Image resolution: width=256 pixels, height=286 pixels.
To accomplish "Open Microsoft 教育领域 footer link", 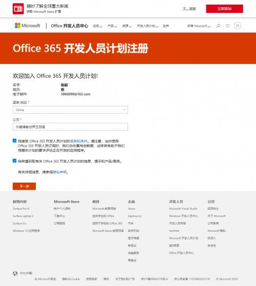I will coord(104,208).
